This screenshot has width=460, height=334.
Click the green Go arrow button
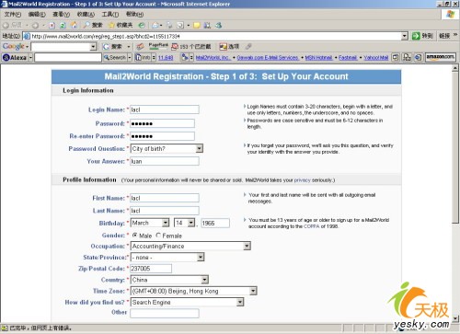[416, 36]
